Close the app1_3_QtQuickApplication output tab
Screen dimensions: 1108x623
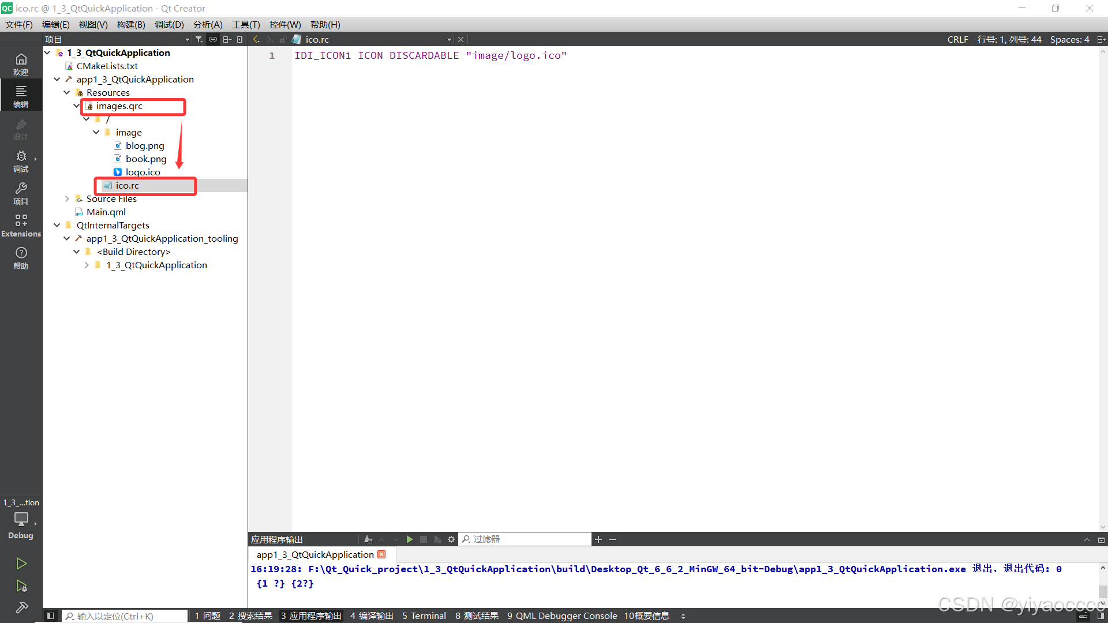[x=381, y=554]
